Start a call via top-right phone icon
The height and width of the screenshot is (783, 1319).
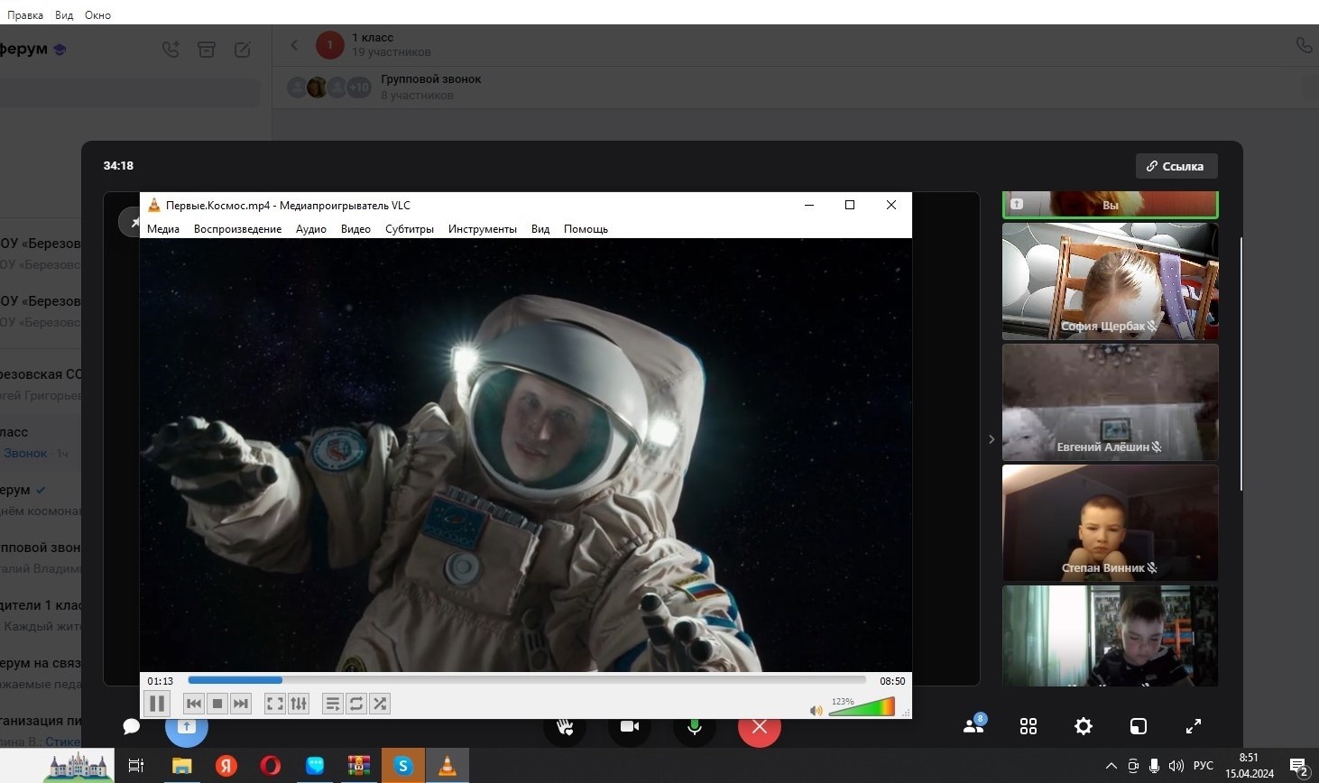click(x=1304, y=45)
